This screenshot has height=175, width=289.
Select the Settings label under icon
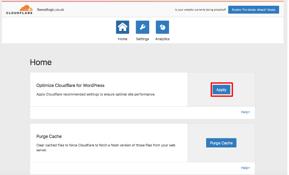point(143,39)
